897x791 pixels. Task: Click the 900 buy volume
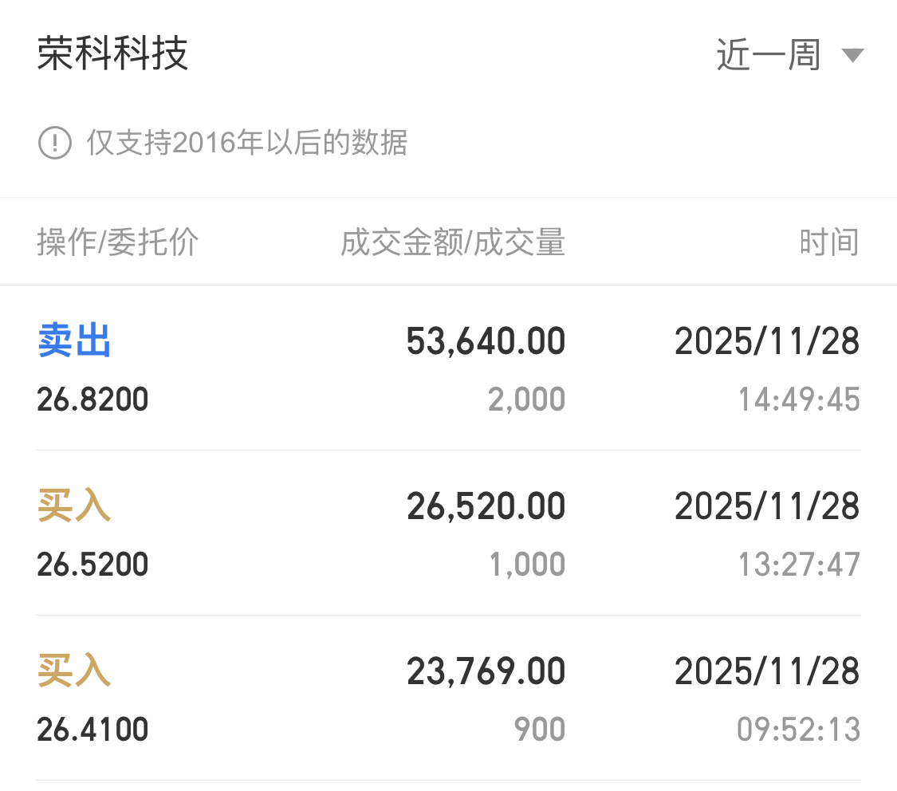click(540, 730)
